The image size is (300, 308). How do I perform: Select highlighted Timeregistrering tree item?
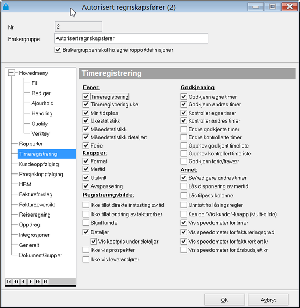click(x=47, y=154)
